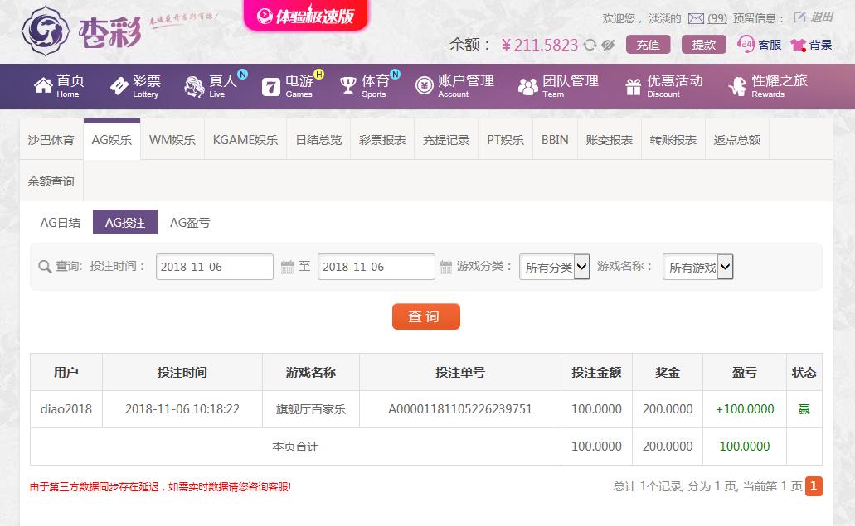Click the 投注时间 column header
This screenshot has width=855, height=526.
point(182,373)
